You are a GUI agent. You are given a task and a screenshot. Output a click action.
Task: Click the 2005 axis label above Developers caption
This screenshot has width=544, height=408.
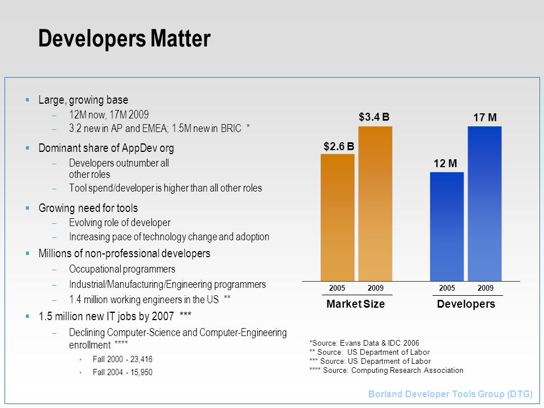[x=447, y=288]
